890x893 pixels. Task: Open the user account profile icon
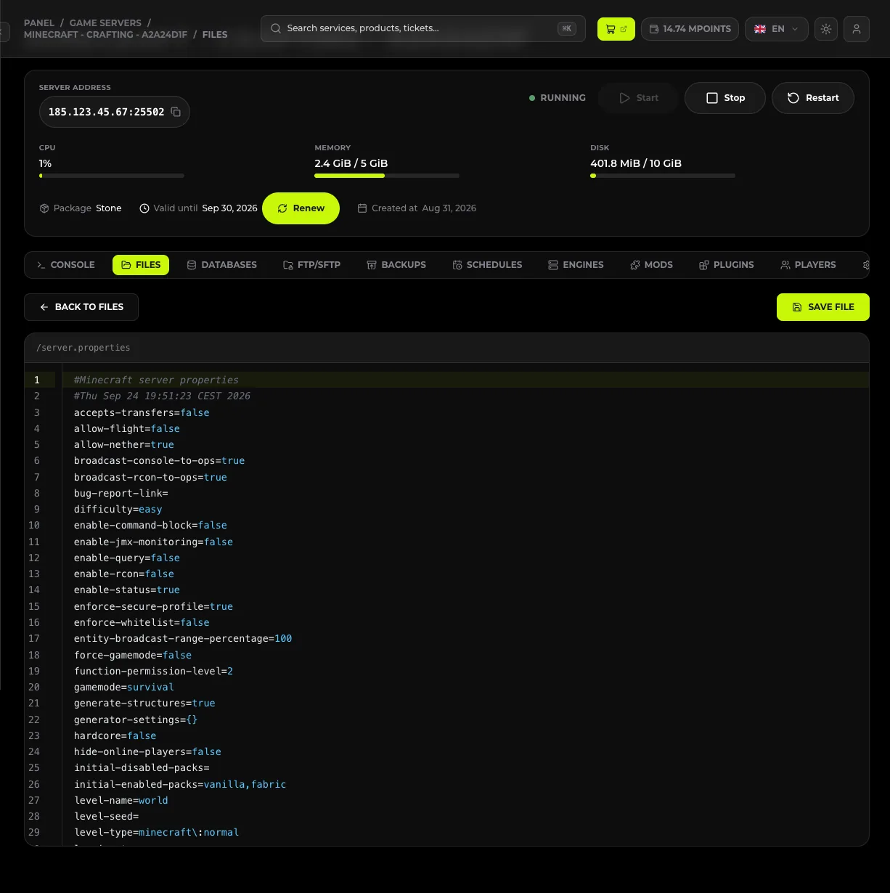tap(857, 29)
